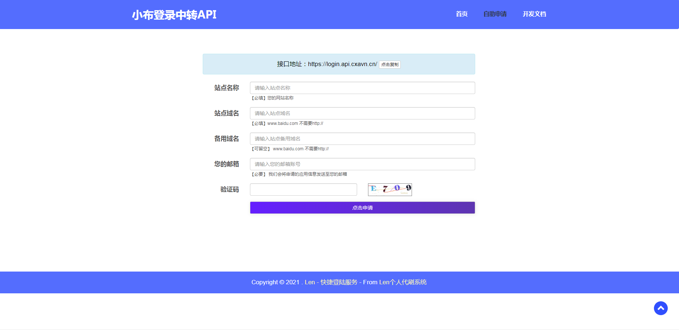Viewport: 679px width, 330px height.
Task: Click the 您的邮箱 email field
Action: tap(362, 164)
